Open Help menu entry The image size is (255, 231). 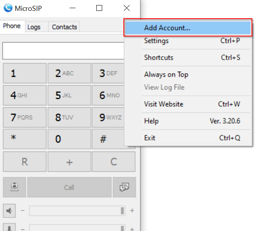188,121
